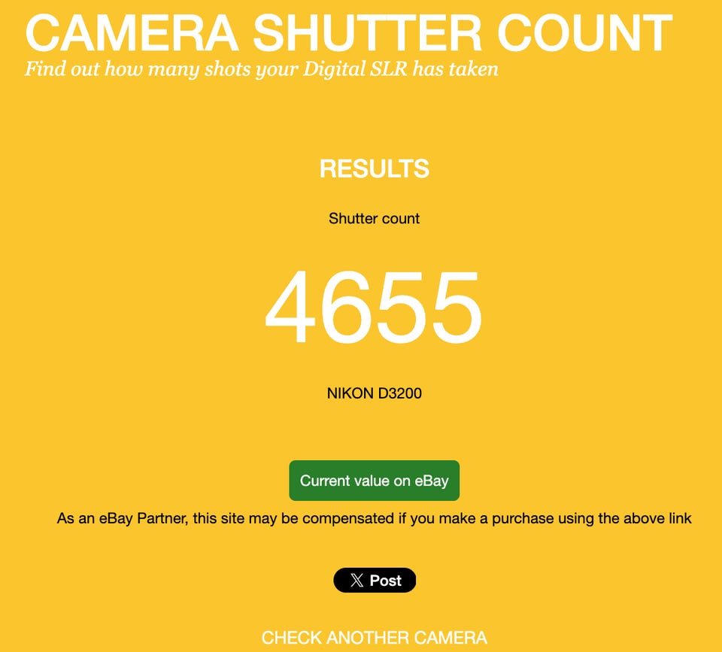Select the RESULTS heading
This screenshot has width=722, height=652.
[x=375, y=168]
